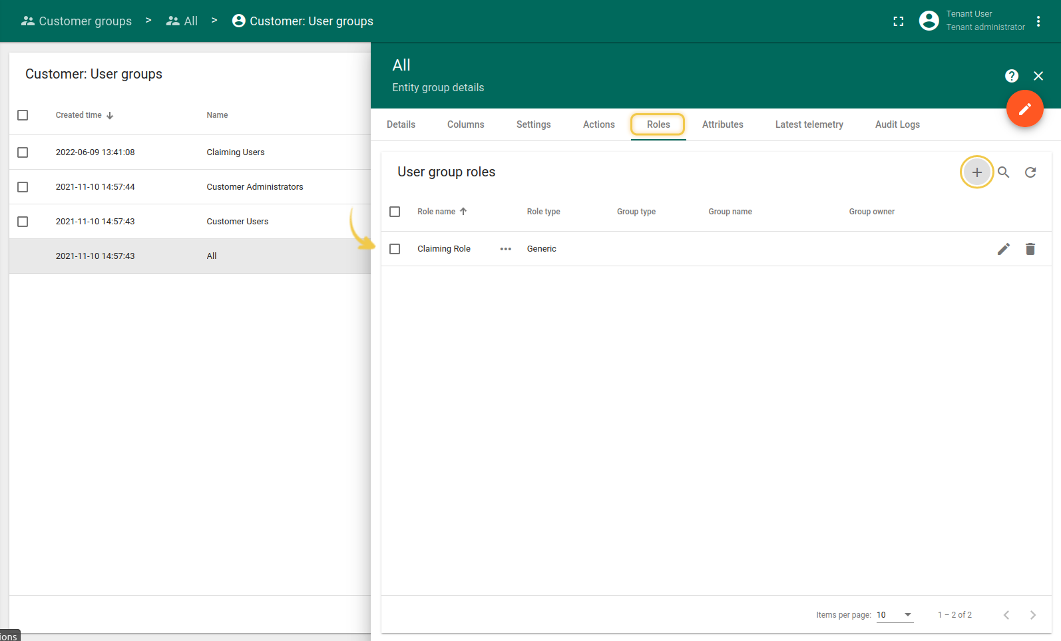Select all user groups checkbox
The image size is (1061, 641).
coord(23,115)
